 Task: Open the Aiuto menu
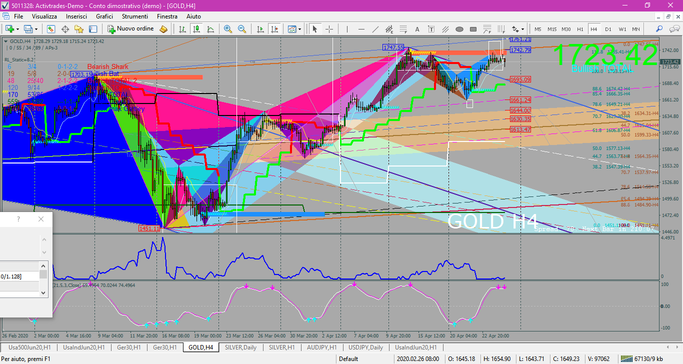193,16
